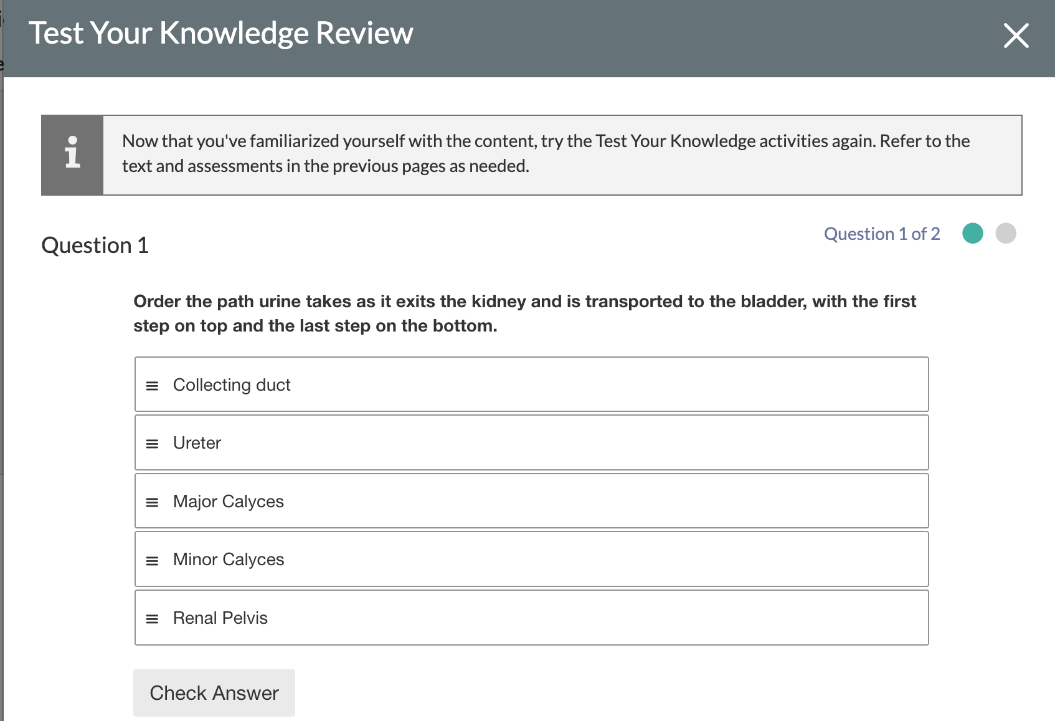Select the Ureter list item

click(531, 442)
